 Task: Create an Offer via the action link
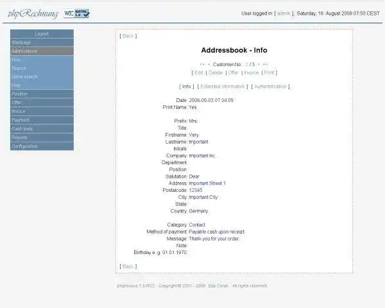tap(234, 73)
